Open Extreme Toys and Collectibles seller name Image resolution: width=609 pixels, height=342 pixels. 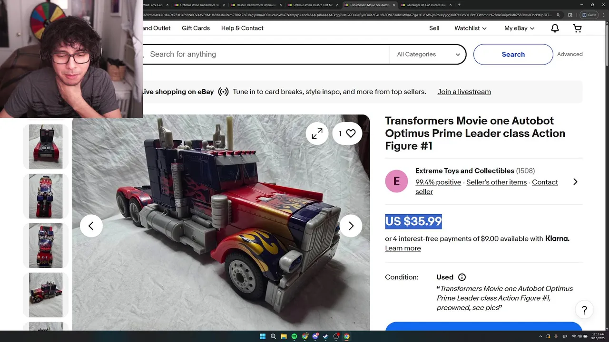tap(465, 171)
